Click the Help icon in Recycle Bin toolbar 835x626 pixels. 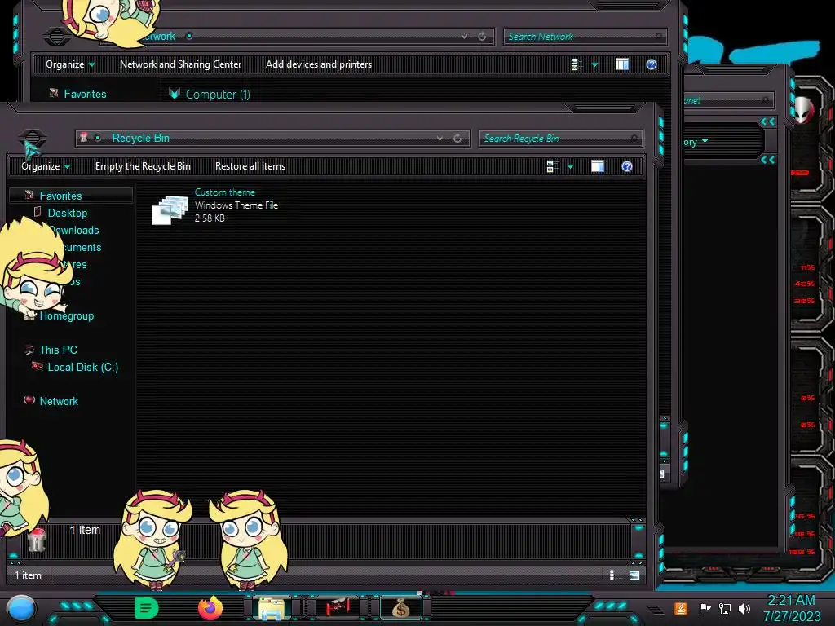pyautogui.click(x=627, y=166)
